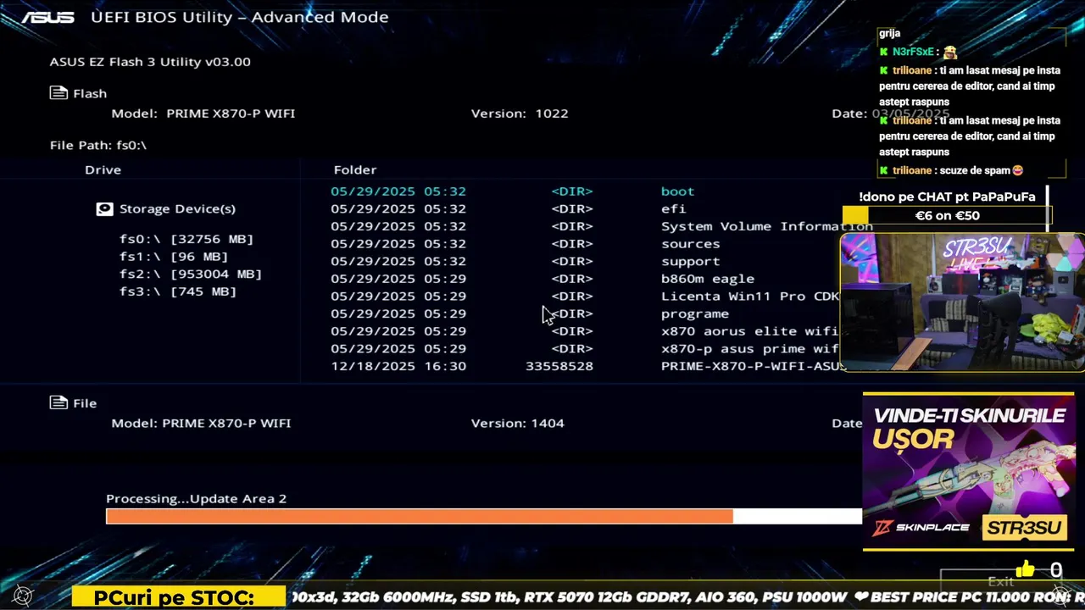This screenshot has width=1085, height=610.
Task: Click the Storage Device(s) disk icon
Action: [104, 208]
